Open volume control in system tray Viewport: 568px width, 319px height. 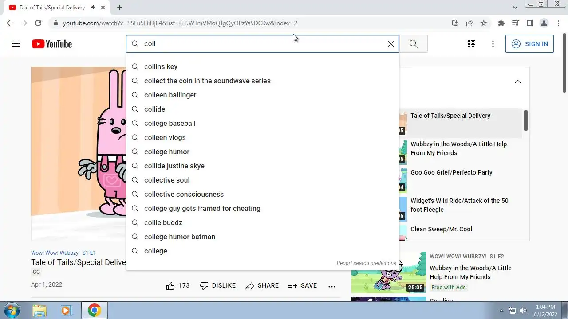coord(523,311)
